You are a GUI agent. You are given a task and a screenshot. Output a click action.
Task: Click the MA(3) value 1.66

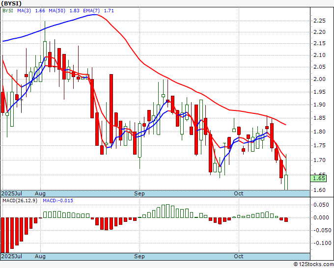point(40,11)
